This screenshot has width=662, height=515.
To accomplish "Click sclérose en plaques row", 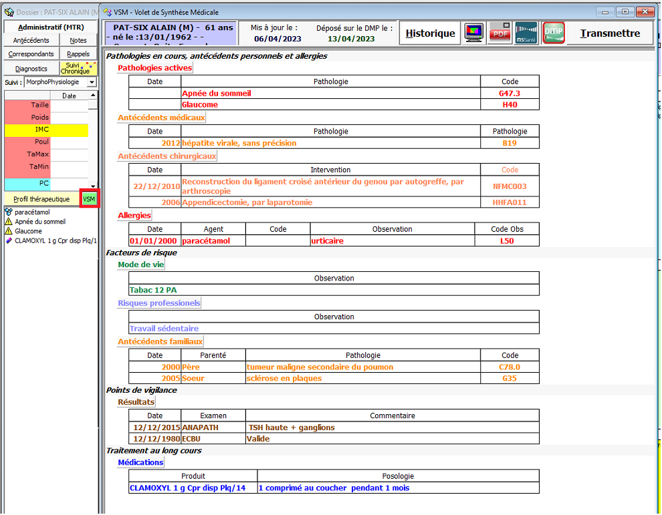I will [x=334, y=378].
